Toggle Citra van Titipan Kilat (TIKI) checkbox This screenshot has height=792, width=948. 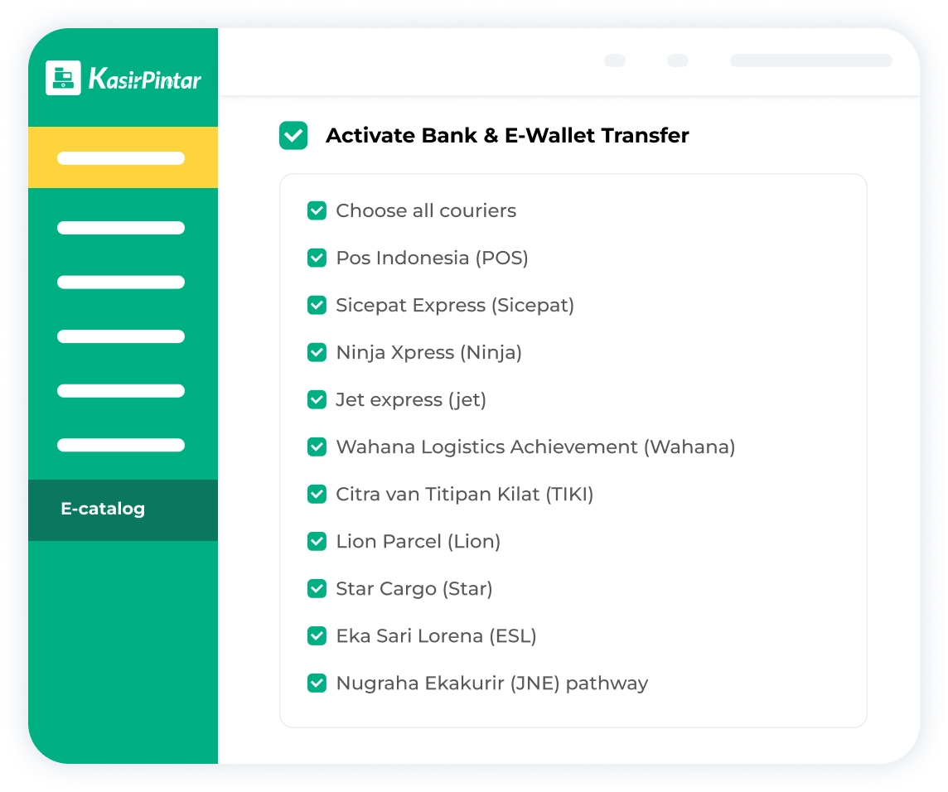(x=317, y=494)
